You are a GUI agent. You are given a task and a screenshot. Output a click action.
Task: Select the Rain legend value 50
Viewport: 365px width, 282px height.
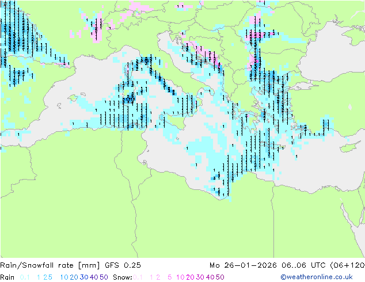click(x=104, y=277)
